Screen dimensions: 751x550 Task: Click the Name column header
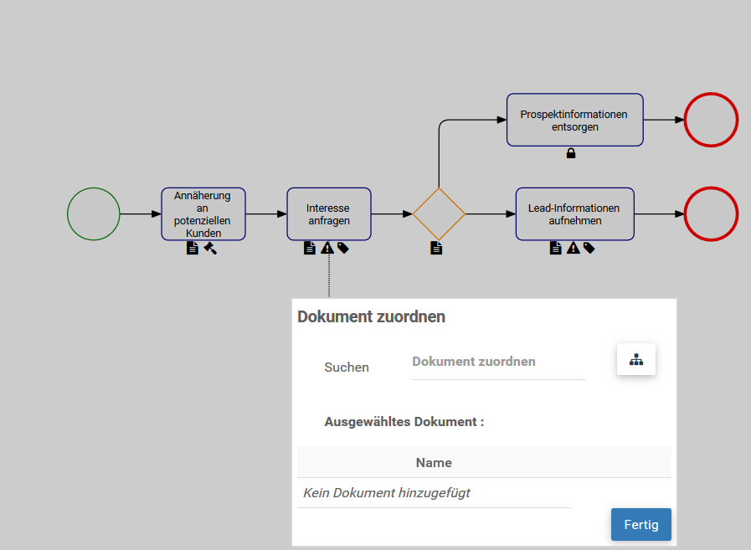(x=434, y=463)
